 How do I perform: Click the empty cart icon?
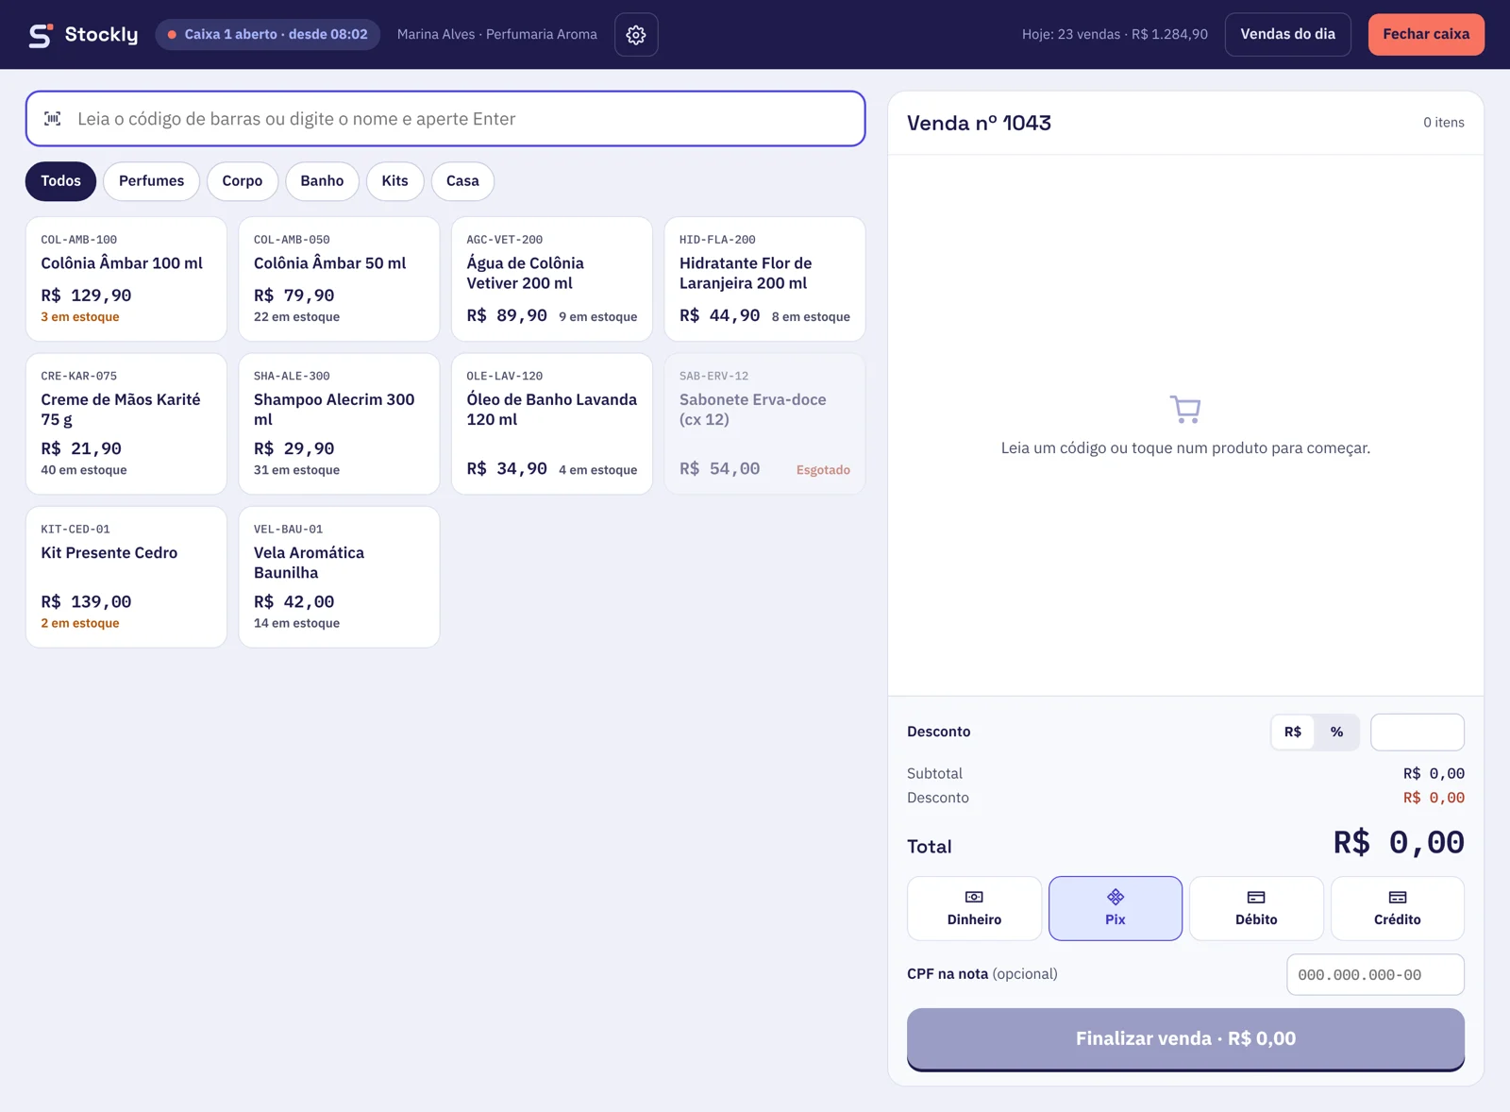[1185, 409]
